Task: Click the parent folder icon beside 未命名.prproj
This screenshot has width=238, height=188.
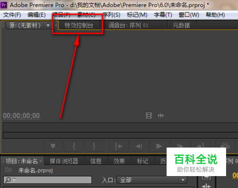Action: coord(9,170)
